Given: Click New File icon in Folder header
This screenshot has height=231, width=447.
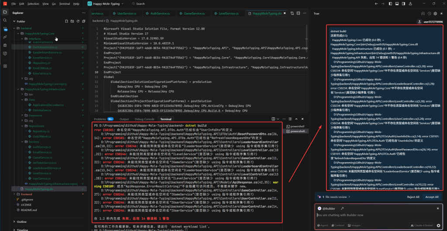Looking at the screenshot, I should click(x=66, y=21).
